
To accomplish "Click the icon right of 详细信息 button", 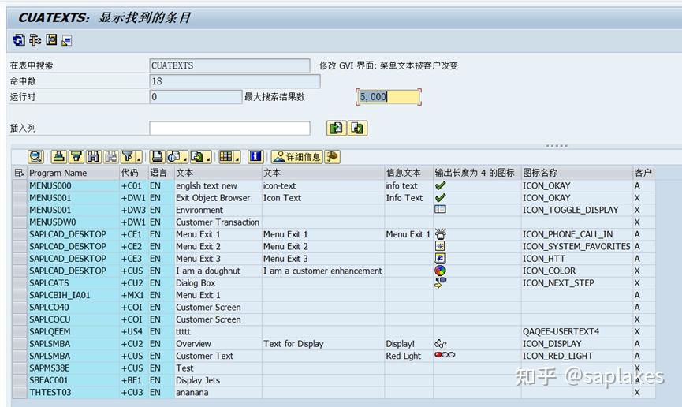I will click(332, 157).
